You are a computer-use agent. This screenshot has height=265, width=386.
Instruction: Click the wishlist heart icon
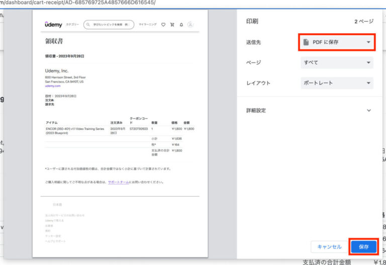163,24
